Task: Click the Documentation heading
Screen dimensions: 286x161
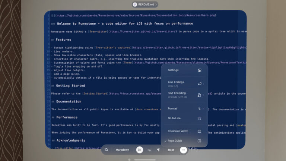Action: [x=69, y=101]
